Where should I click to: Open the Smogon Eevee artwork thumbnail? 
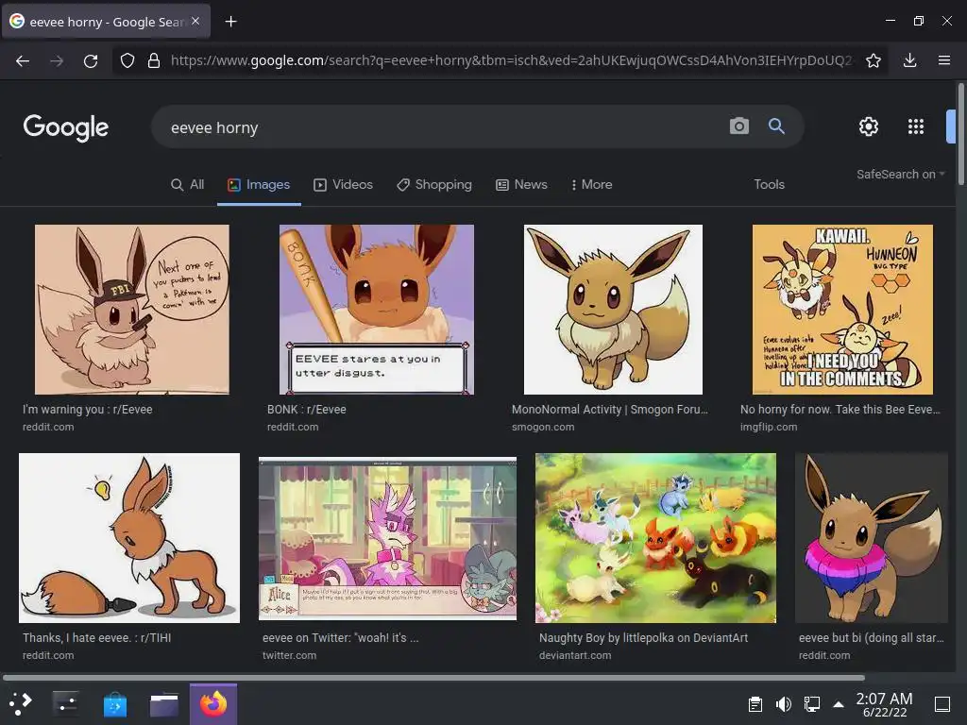pyautogui.click(x=613, y=310)
